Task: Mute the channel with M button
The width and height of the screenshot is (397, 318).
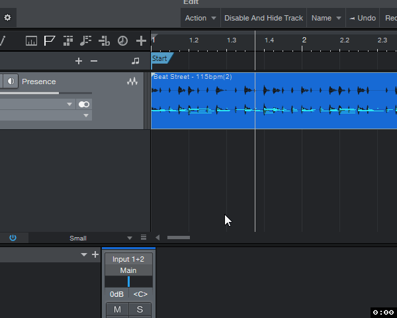Action: (x=117, y=309)
